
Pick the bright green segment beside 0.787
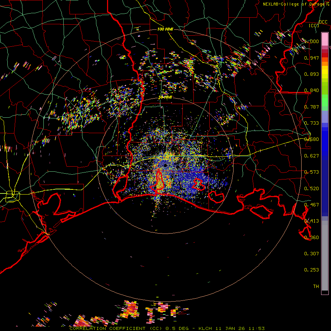click(x=325, y=103)
